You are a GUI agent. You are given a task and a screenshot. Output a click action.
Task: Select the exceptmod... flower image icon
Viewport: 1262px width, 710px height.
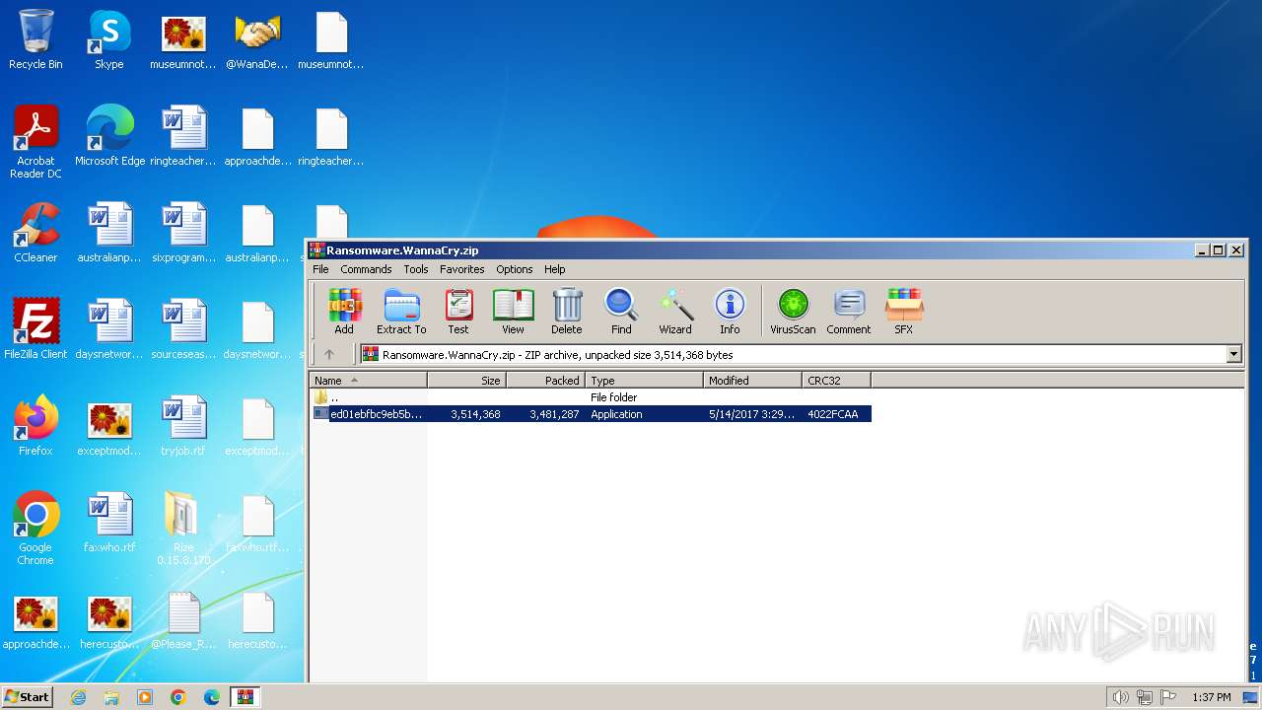109,426
